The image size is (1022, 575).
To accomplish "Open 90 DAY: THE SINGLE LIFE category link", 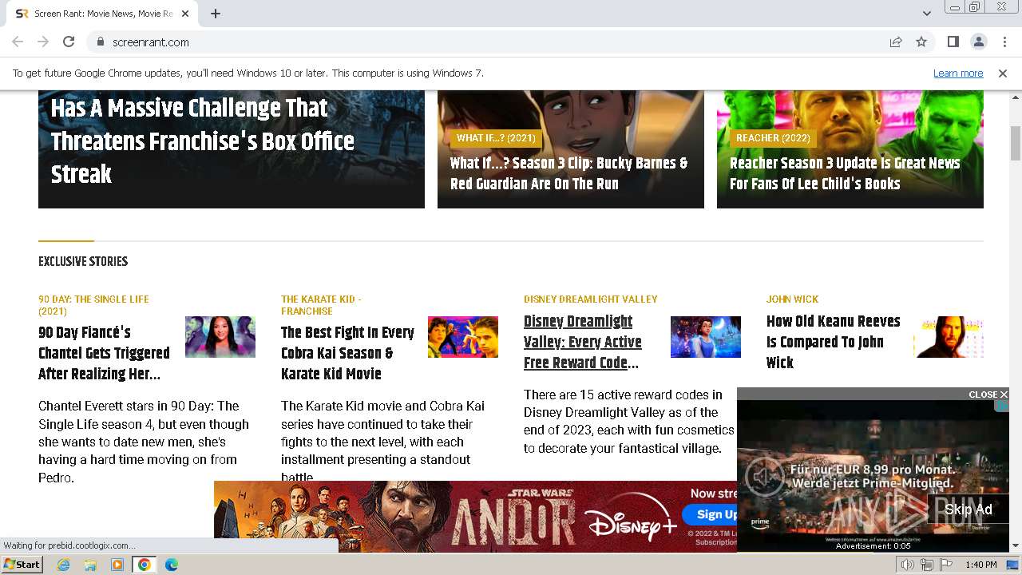I will click(93, 305).
